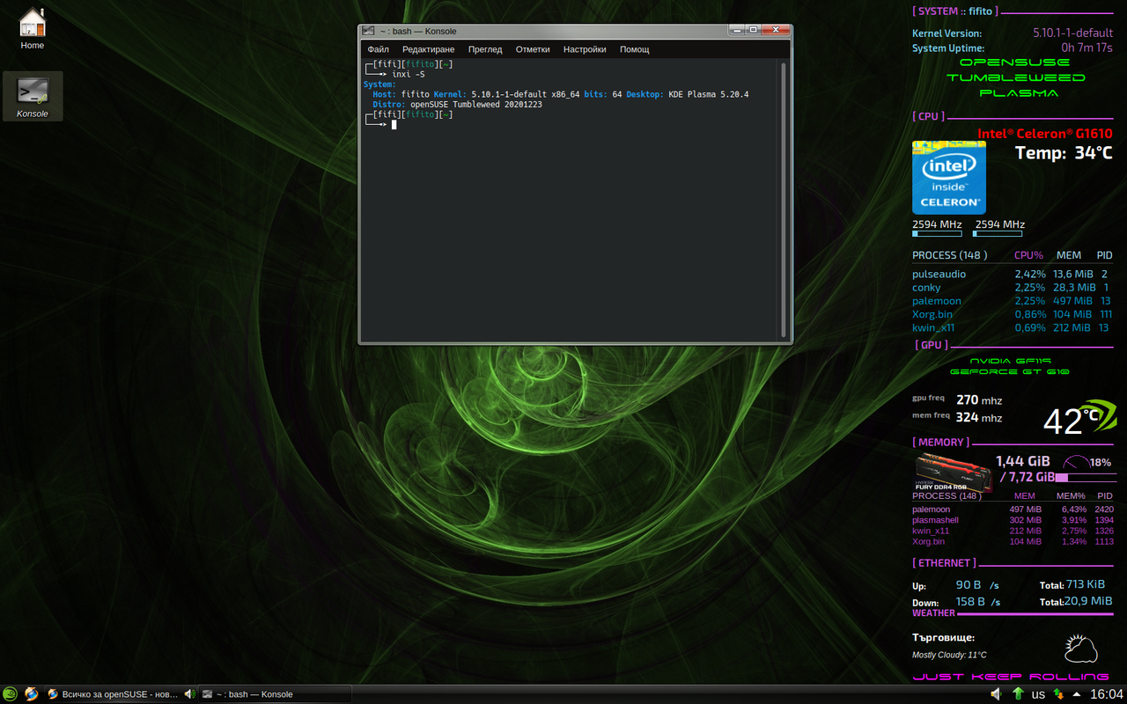Viewport: 1127px width, 704px height.
Task: Select the '~ : bash — Konsole' taskbar entry
Action: (275, 694)
